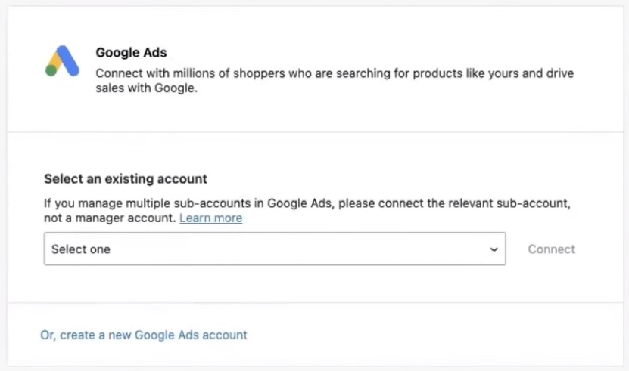The height and width of the screenshot is (371, 629).
Task: Click the green dot in the Ads logo
Action: coord(51,71)
